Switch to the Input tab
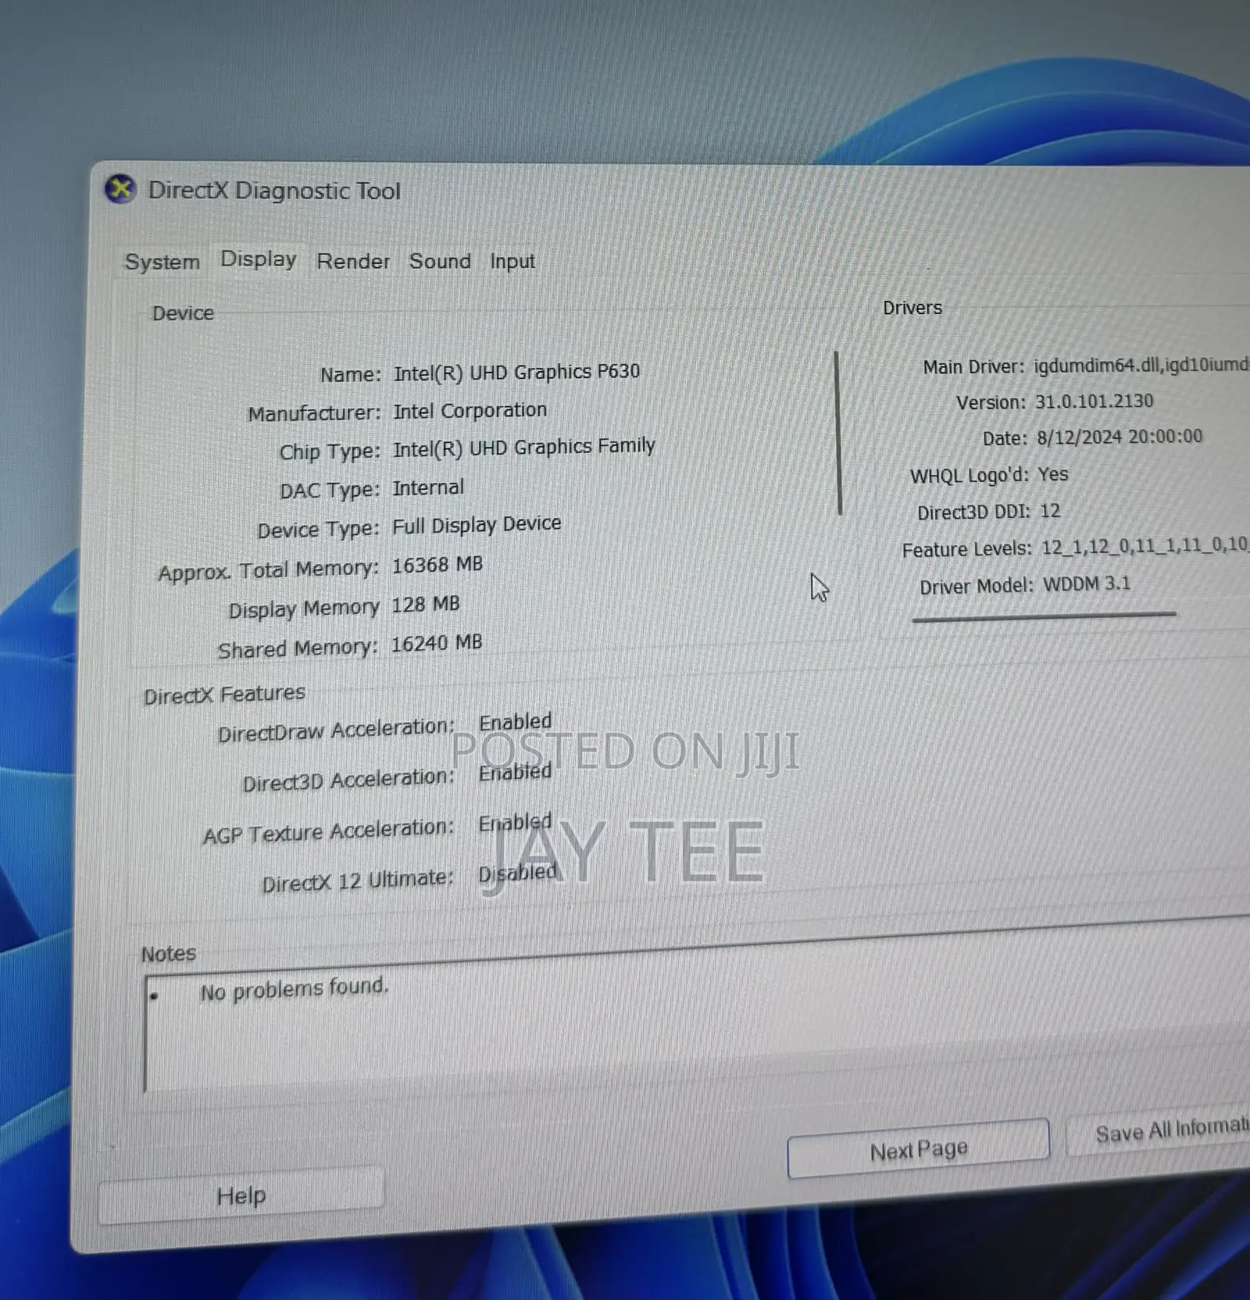 (x=512, y=261)
